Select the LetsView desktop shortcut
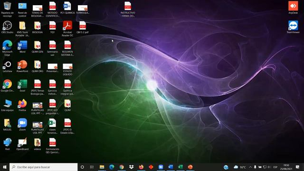Screen dimensions: 304x171 [8, 66]
